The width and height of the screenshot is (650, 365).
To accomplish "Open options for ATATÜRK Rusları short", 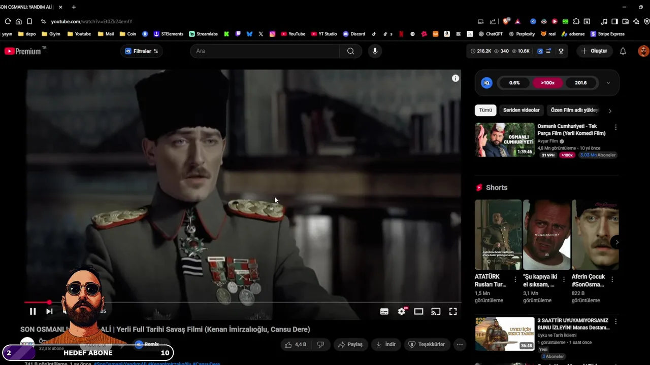I will coord(515,279).
